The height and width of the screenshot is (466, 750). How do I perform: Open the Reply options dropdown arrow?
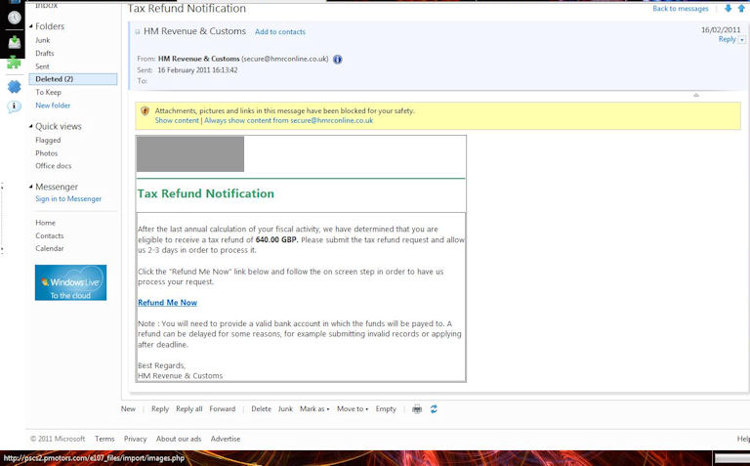(742, 40)
